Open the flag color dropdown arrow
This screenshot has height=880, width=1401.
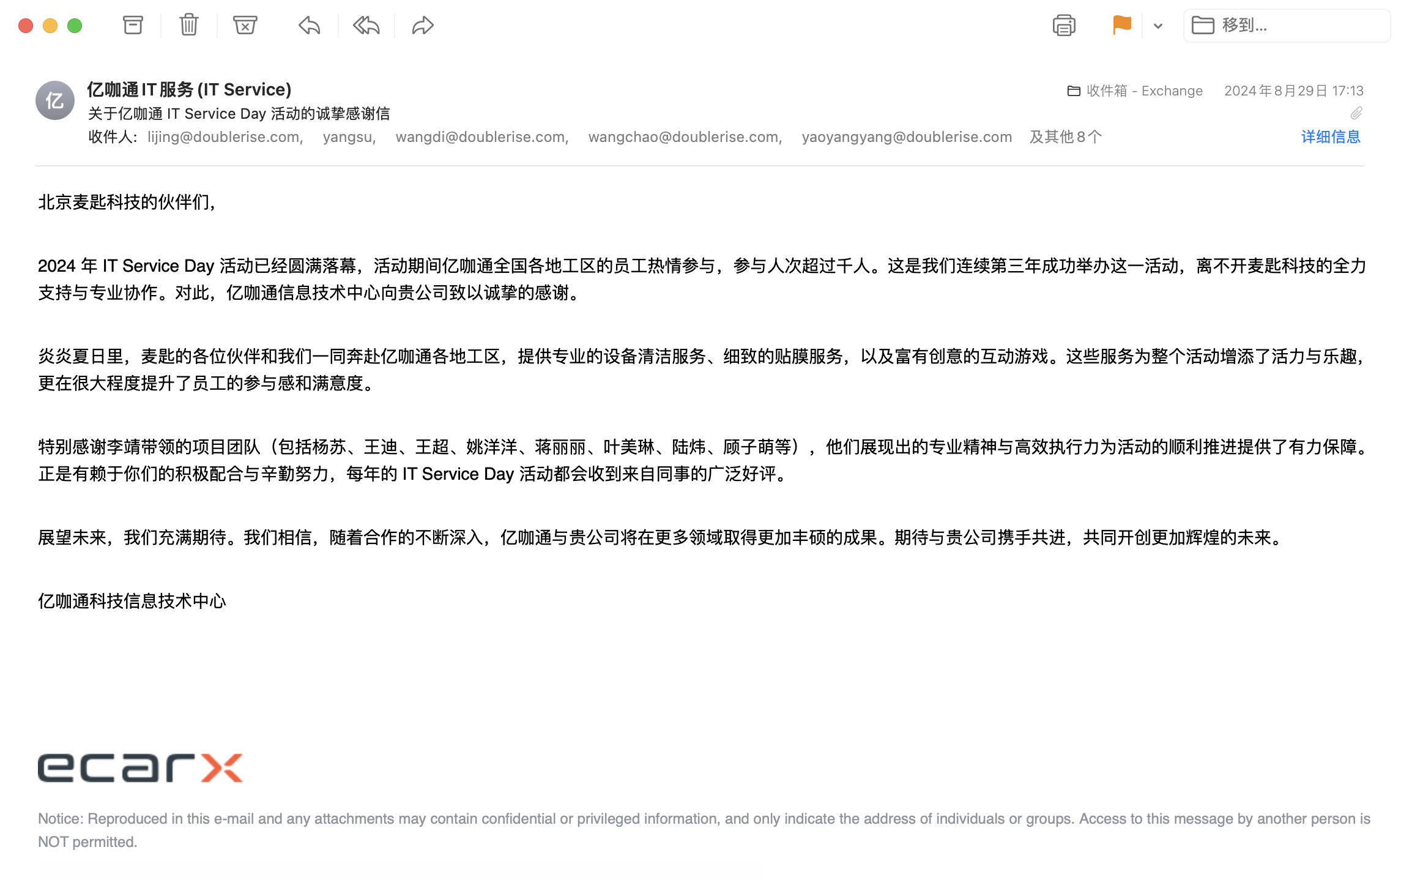tap(1158, 26)
